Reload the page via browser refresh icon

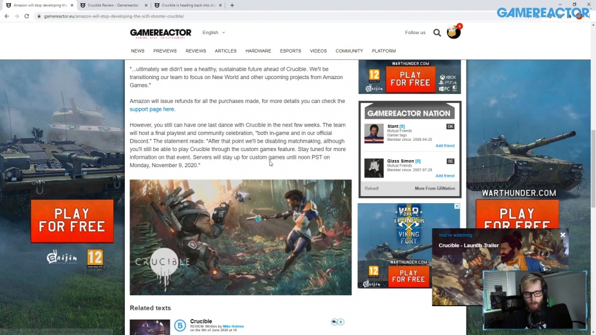tap(26, 16)
